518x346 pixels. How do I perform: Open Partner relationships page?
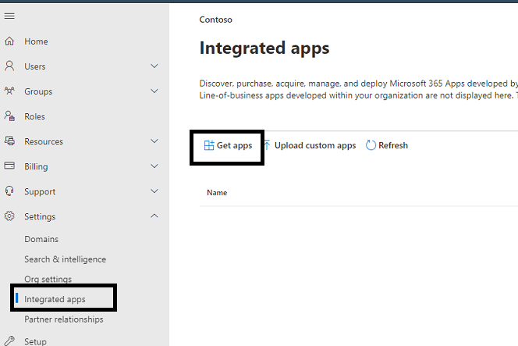point(64,319)
